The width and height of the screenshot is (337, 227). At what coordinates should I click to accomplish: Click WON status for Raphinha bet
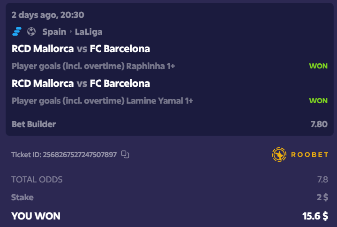[x=318, y=66]
